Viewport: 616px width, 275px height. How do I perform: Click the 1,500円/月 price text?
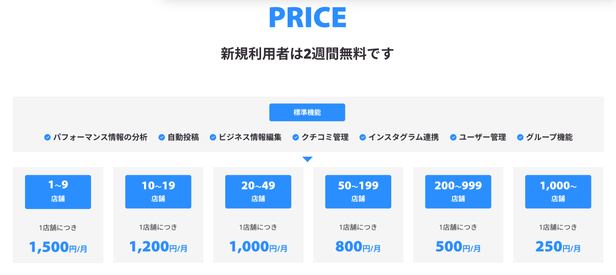58,247
